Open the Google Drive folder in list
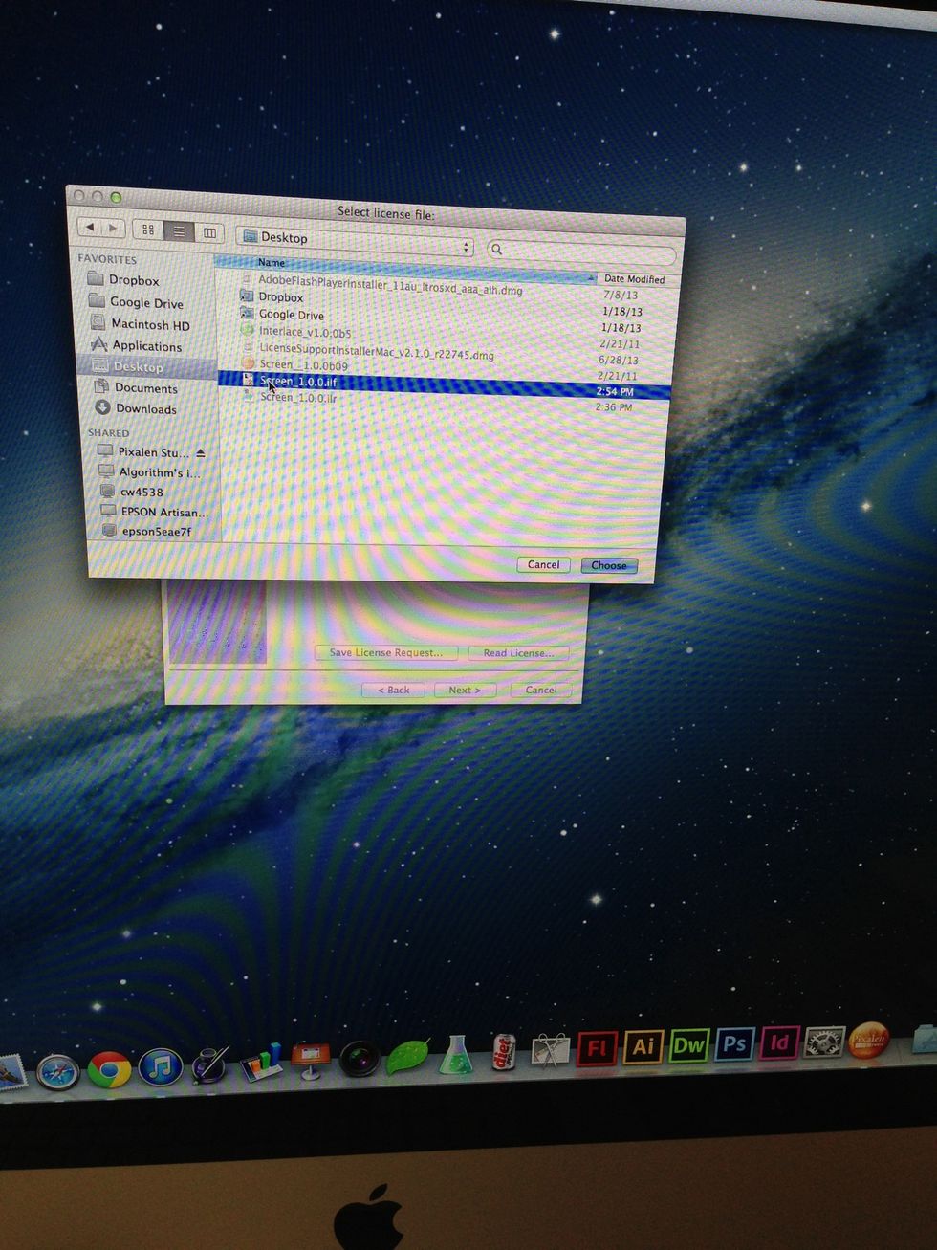The image size is (937, 1250). pos(291,315)
